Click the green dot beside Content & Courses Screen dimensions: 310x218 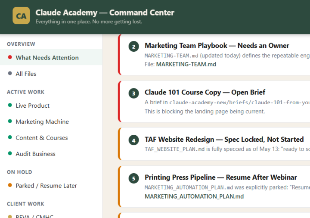pyautogui.click(x=10, y=137)
